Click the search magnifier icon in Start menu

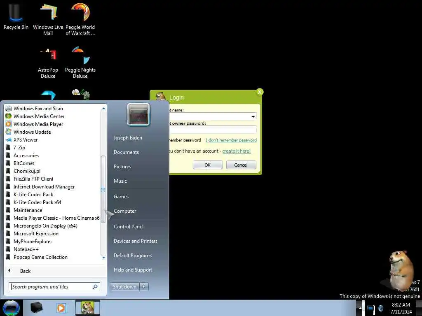(95, 287)
